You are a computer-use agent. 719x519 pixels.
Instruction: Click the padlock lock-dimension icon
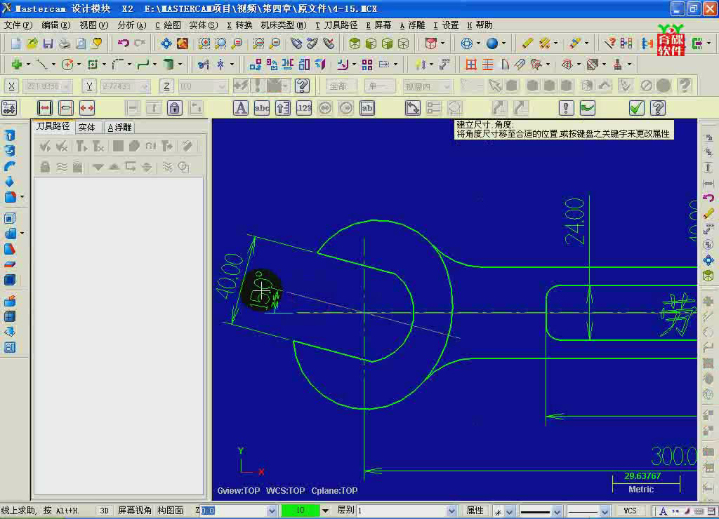(x=174, y=108)
